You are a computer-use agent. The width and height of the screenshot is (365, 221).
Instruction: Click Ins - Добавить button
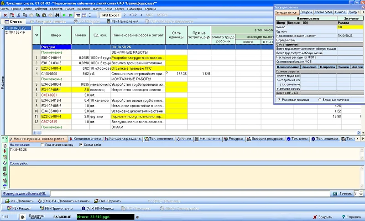tap(19, 200)
